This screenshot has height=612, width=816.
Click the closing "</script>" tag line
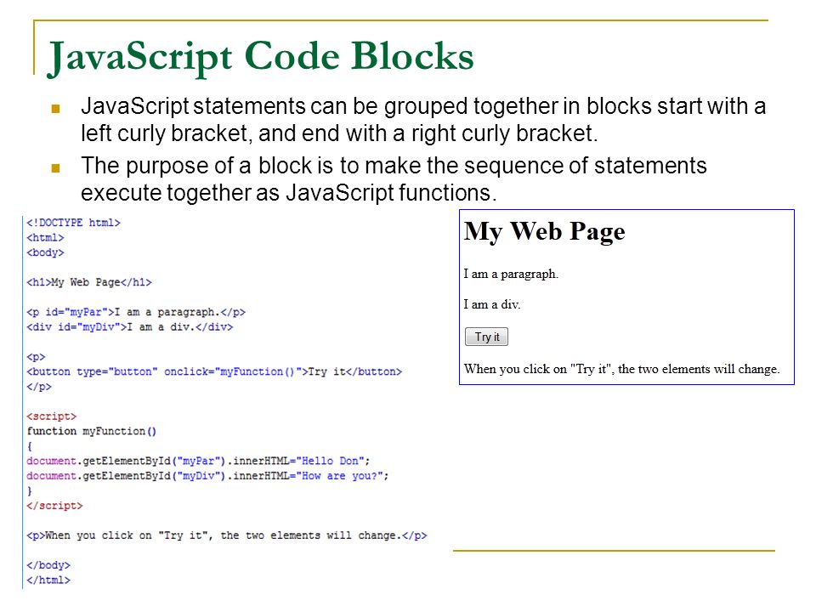coord(54,506)
